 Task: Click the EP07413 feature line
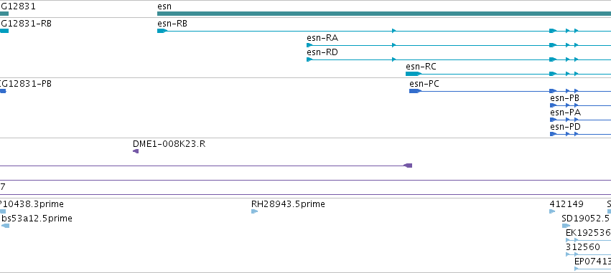592,269
